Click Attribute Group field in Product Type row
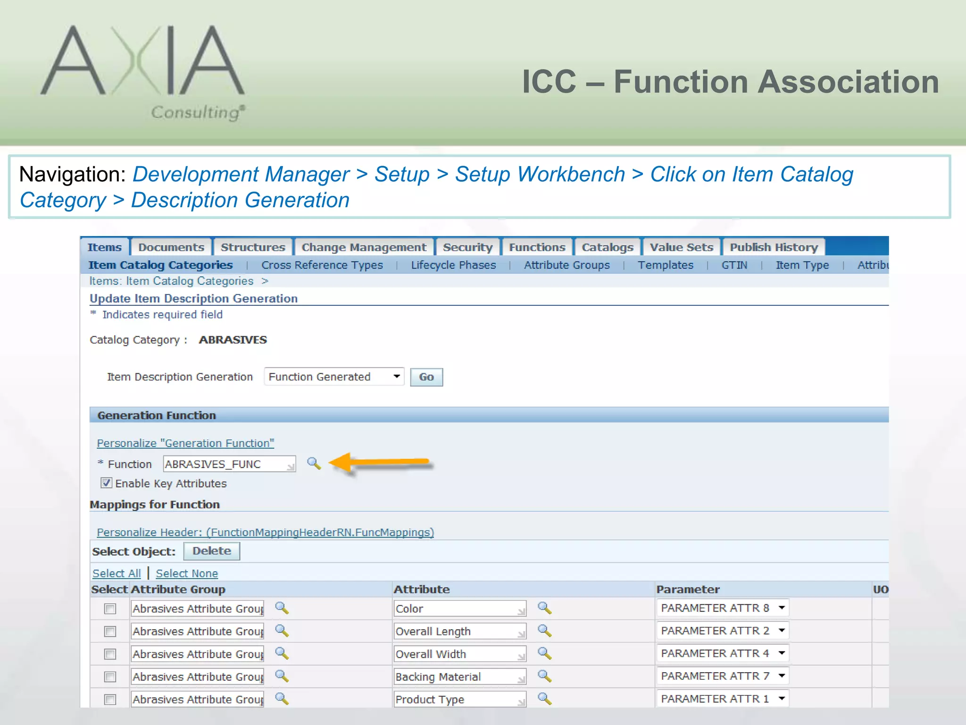The width and height of the screenshot is (966, 725). pos(197,699)
